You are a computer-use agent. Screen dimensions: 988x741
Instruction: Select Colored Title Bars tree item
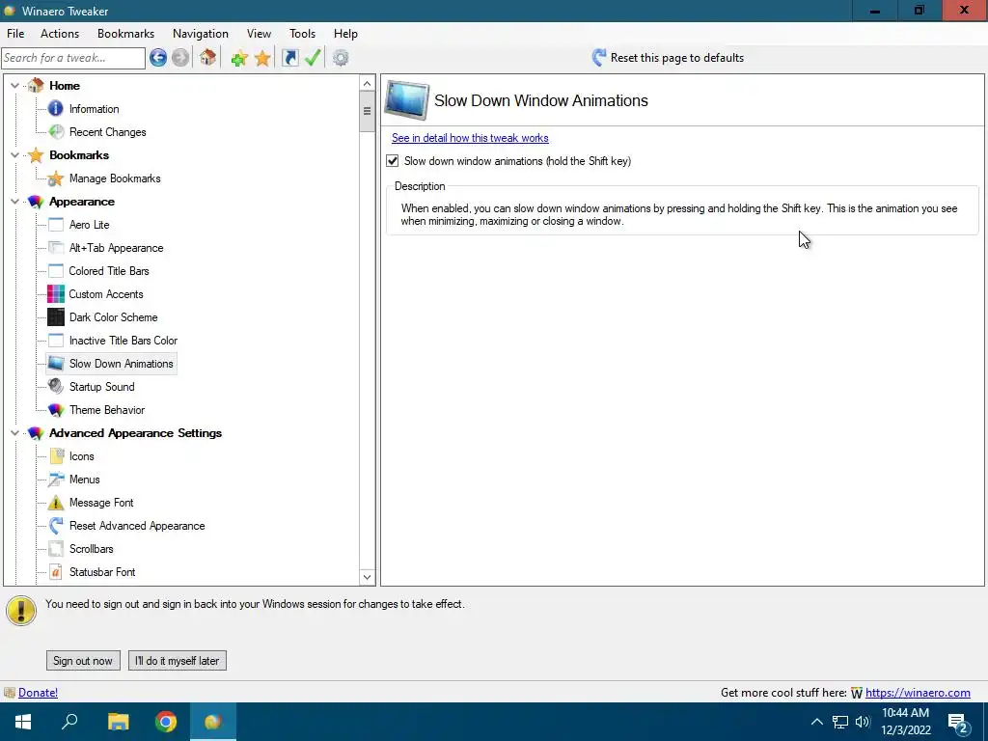coord(108,271)
